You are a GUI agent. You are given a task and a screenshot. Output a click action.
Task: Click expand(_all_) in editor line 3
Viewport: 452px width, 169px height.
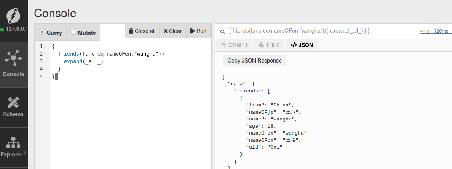[84, 61]
